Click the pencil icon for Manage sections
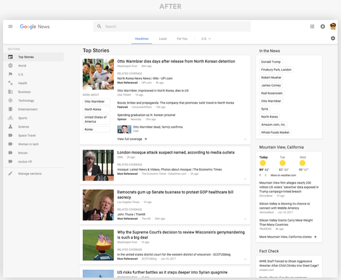The height and width of the screenshot is (280, 341). 10,173
